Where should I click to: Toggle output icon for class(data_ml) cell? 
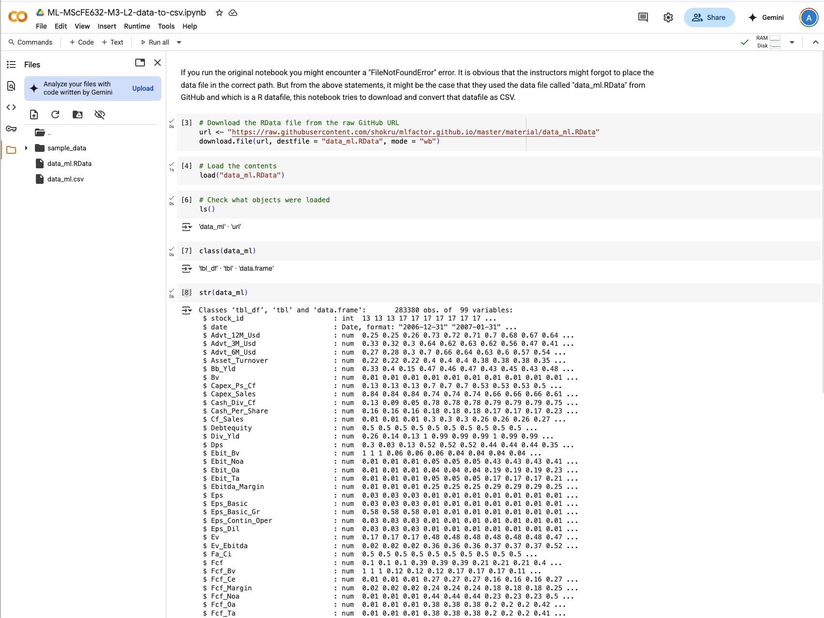(x=187, y=269)
